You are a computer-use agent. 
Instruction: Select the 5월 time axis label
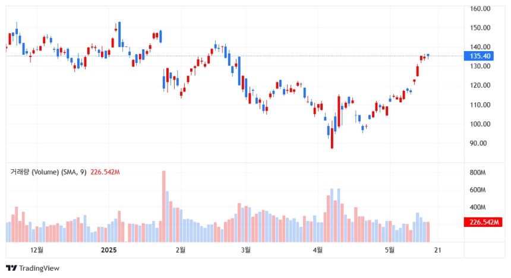point(390,250)
